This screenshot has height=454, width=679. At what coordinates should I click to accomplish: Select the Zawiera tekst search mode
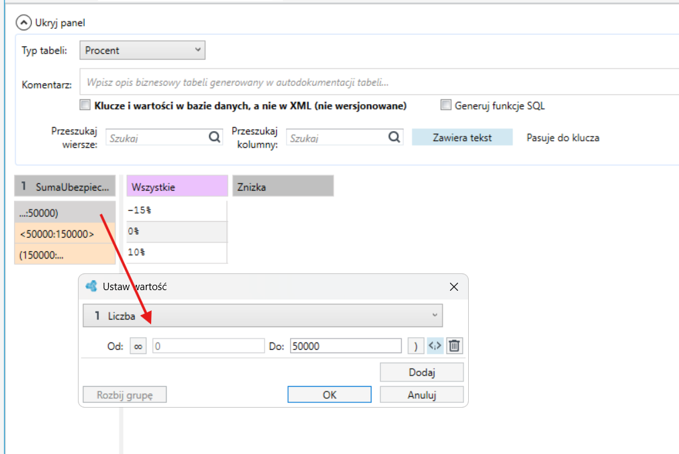(462, 137)
